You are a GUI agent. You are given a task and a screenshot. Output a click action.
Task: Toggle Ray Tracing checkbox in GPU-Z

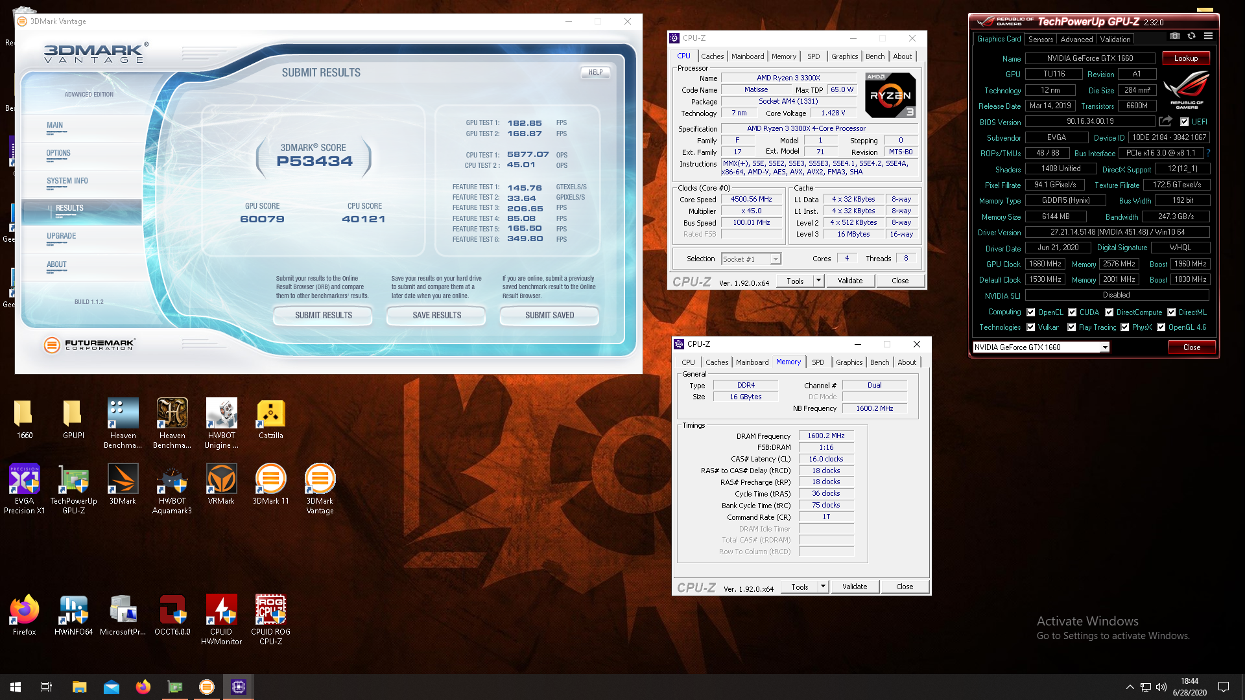tap(1071, 327)
